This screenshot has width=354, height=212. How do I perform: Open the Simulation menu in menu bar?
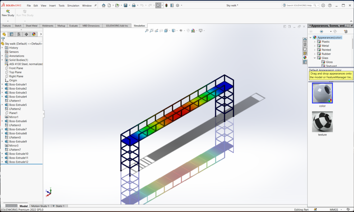point(73,6)
